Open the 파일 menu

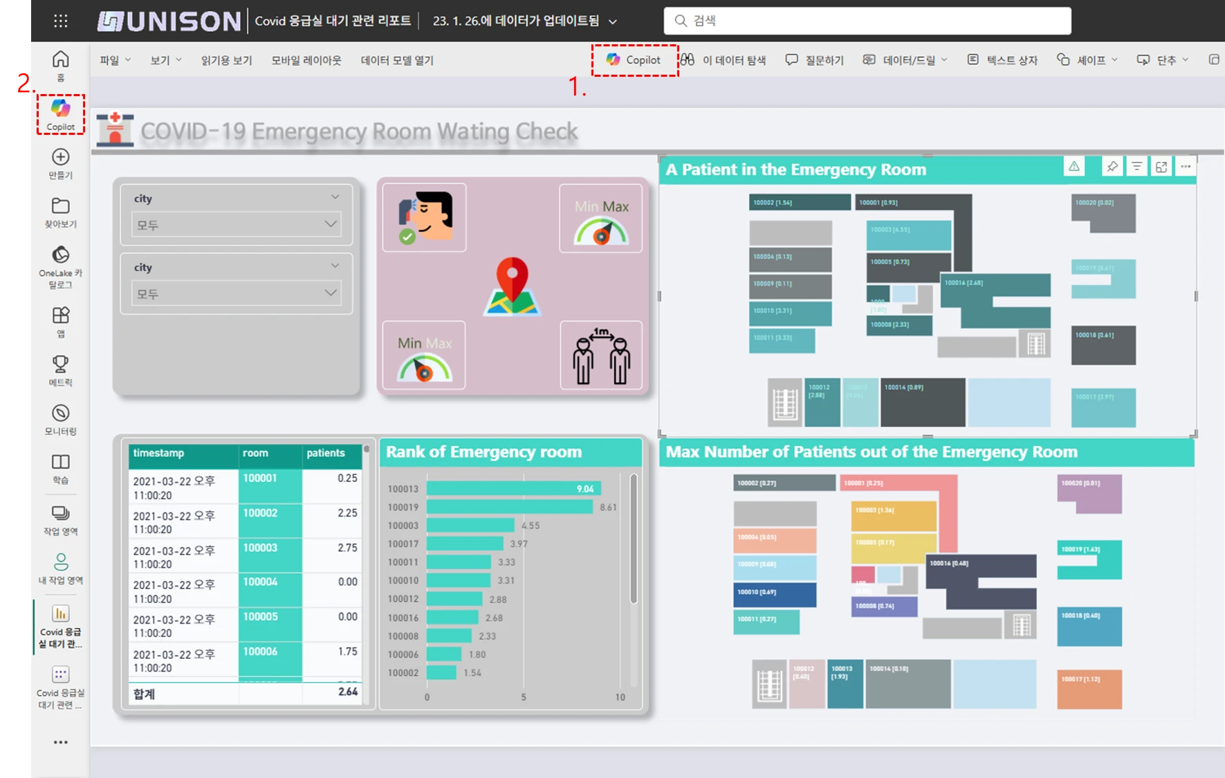[x=115, y=60]
